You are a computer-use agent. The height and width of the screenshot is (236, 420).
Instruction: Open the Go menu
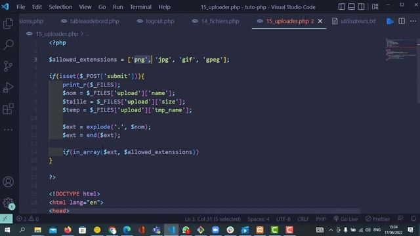102,7
